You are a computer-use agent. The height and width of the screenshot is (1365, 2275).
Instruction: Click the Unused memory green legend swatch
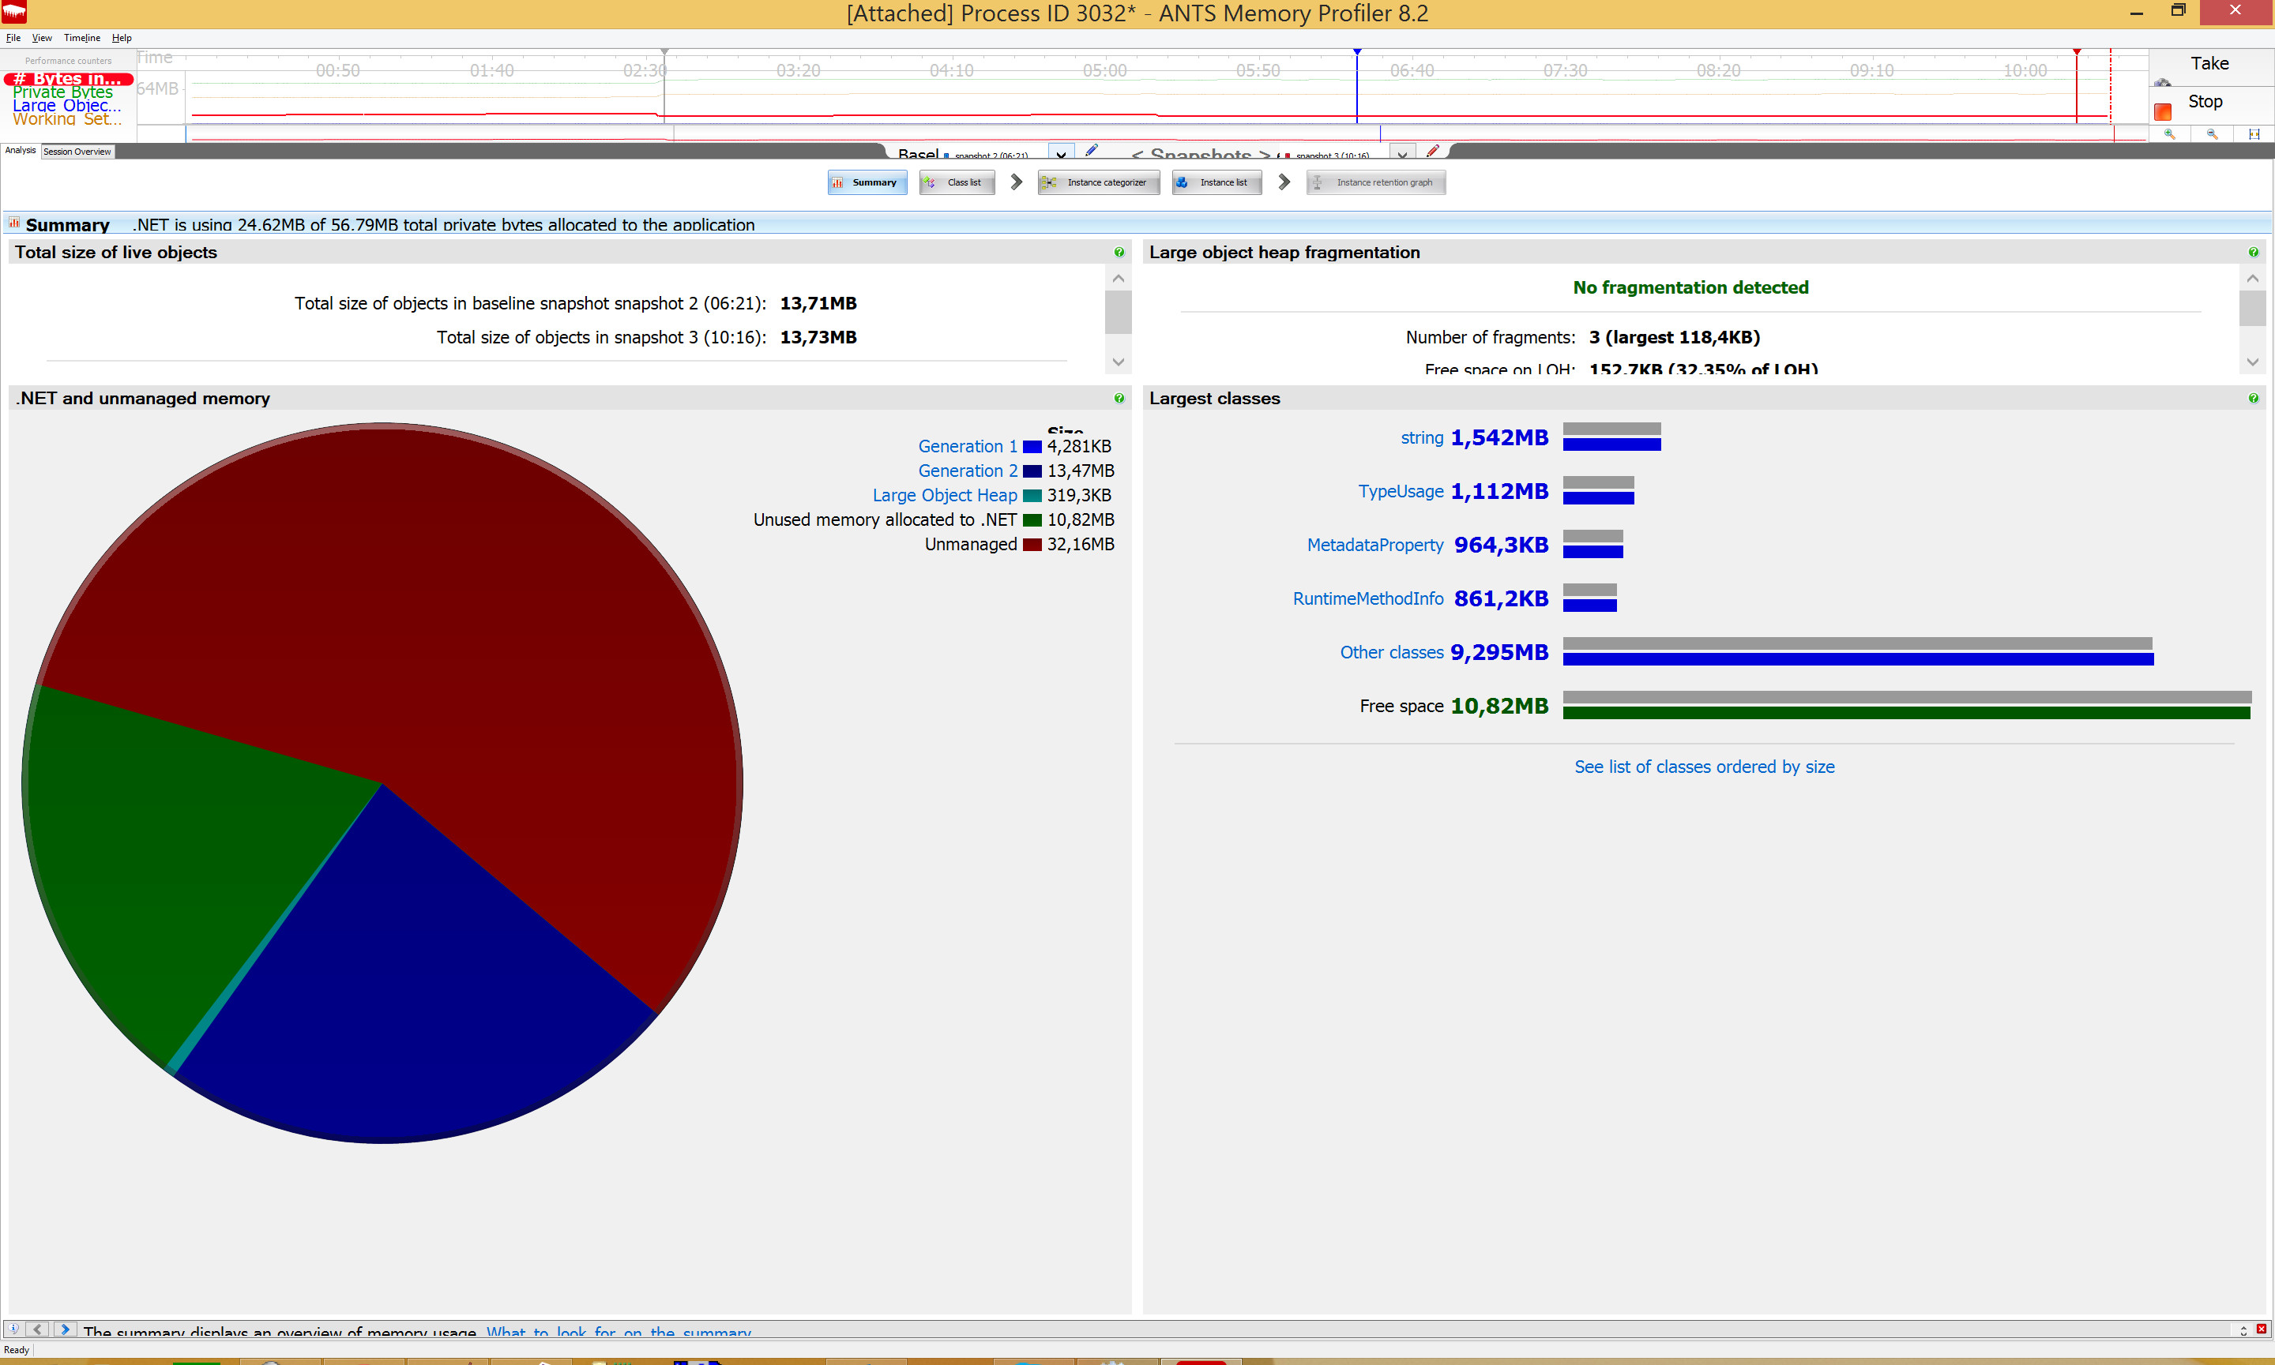pos(1032,520)
